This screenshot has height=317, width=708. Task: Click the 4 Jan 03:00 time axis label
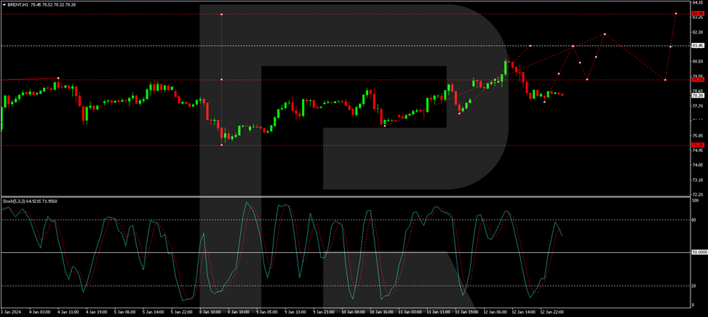[39, 312]
